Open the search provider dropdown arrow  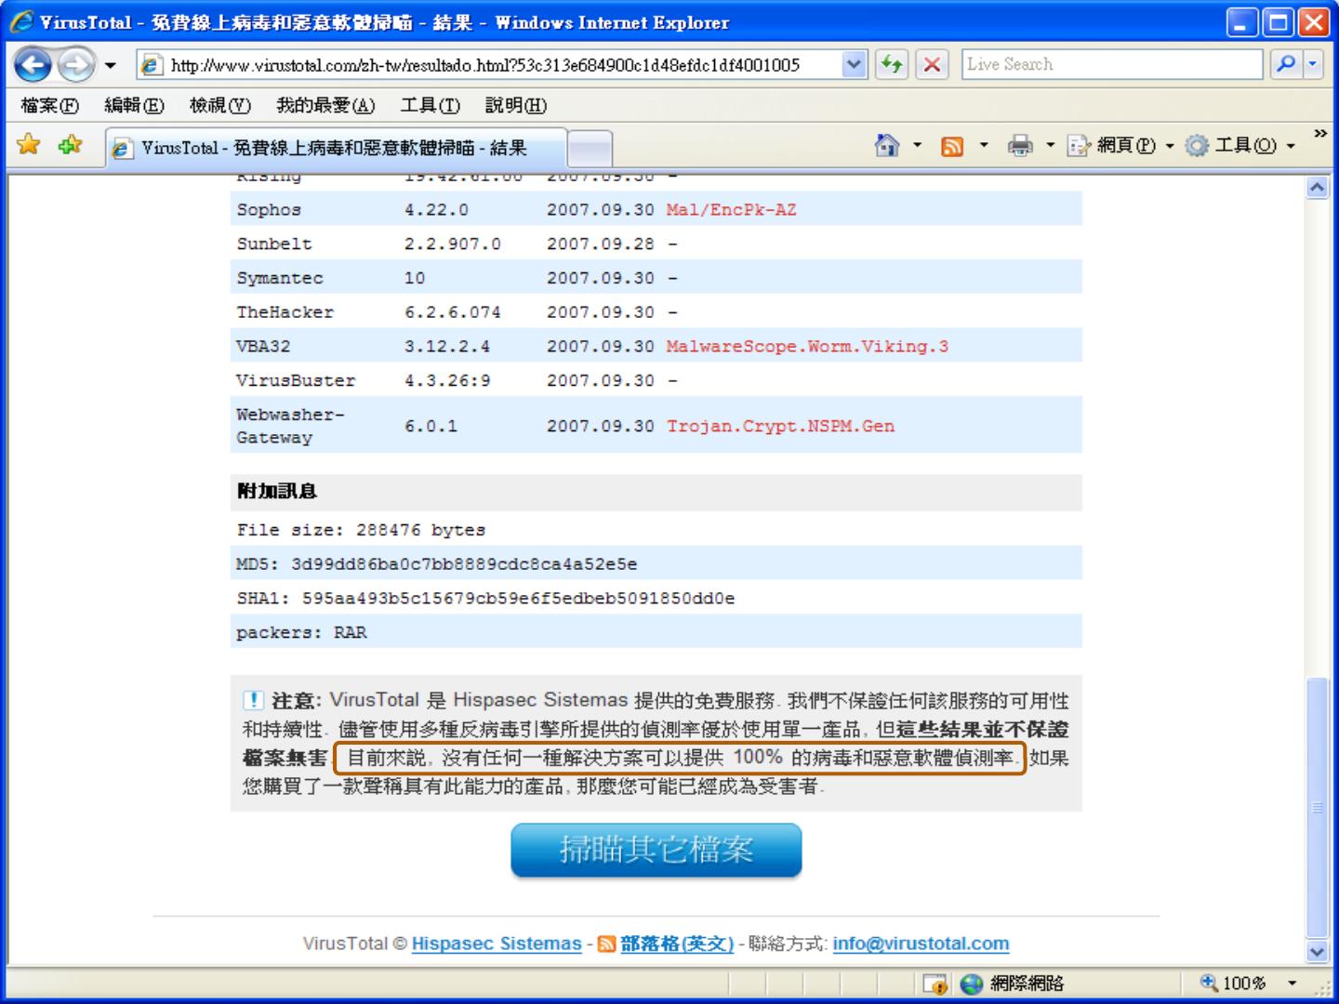pyautogui.click(x=1313, y=64)
